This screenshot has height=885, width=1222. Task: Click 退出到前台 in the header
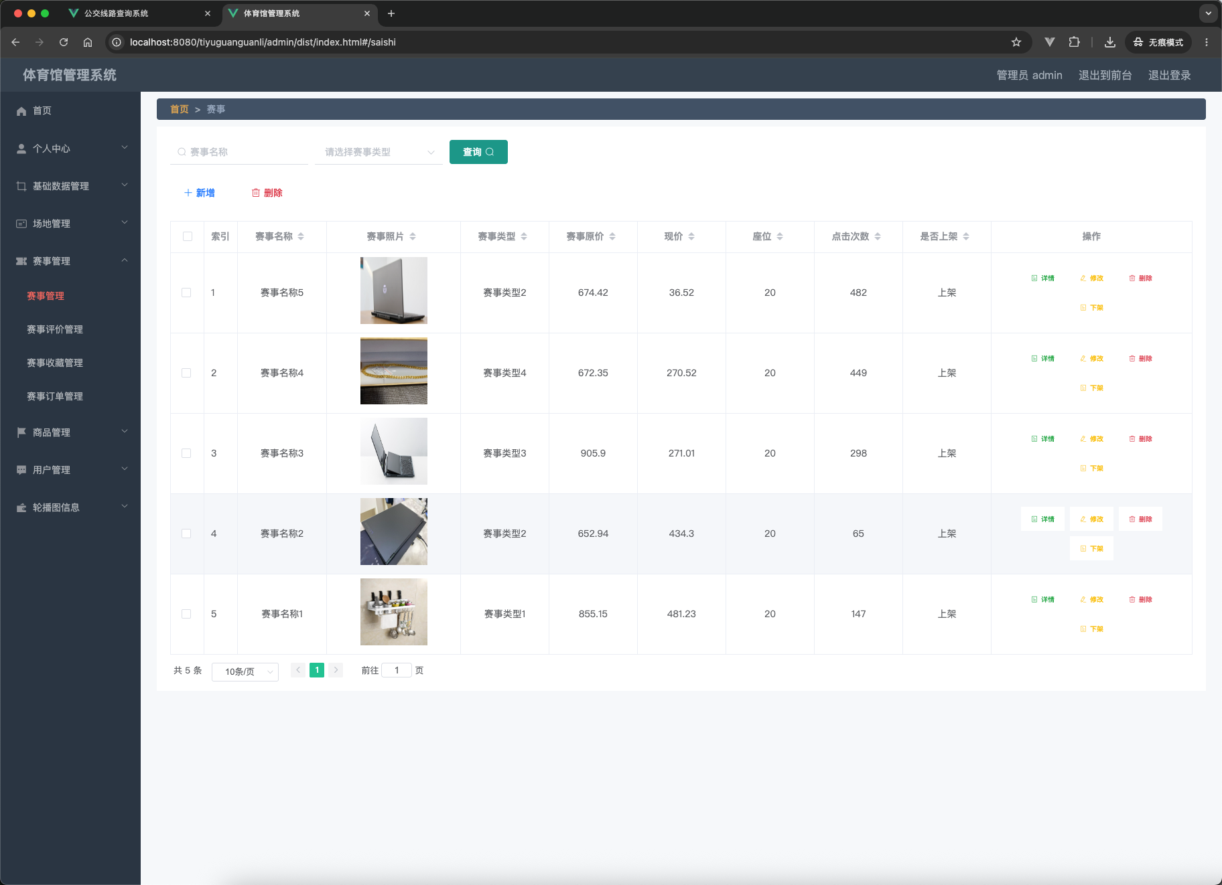1105,75
